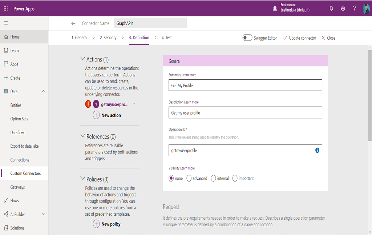Click the Update connector button
372x235 pixels.
click(299, 38)
